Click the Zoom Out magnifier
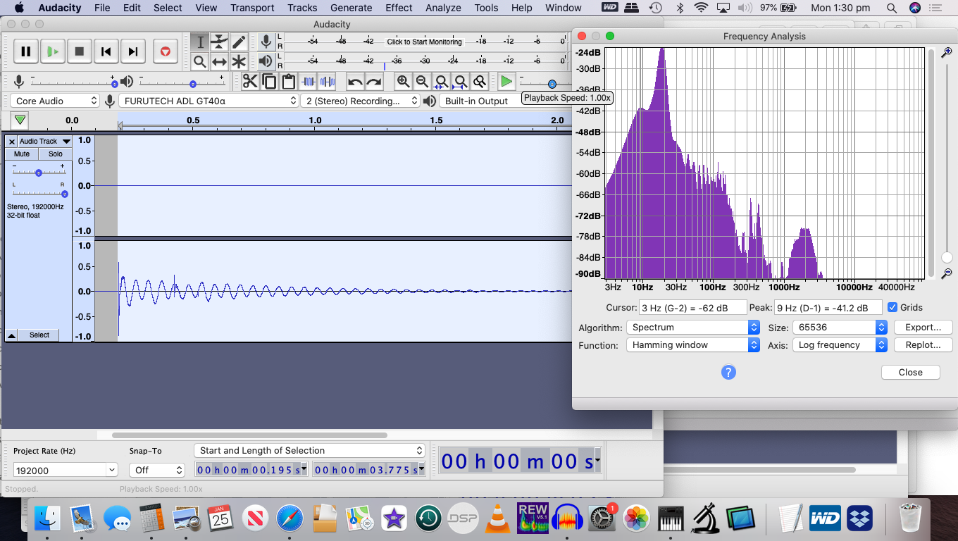 point(422,82)
